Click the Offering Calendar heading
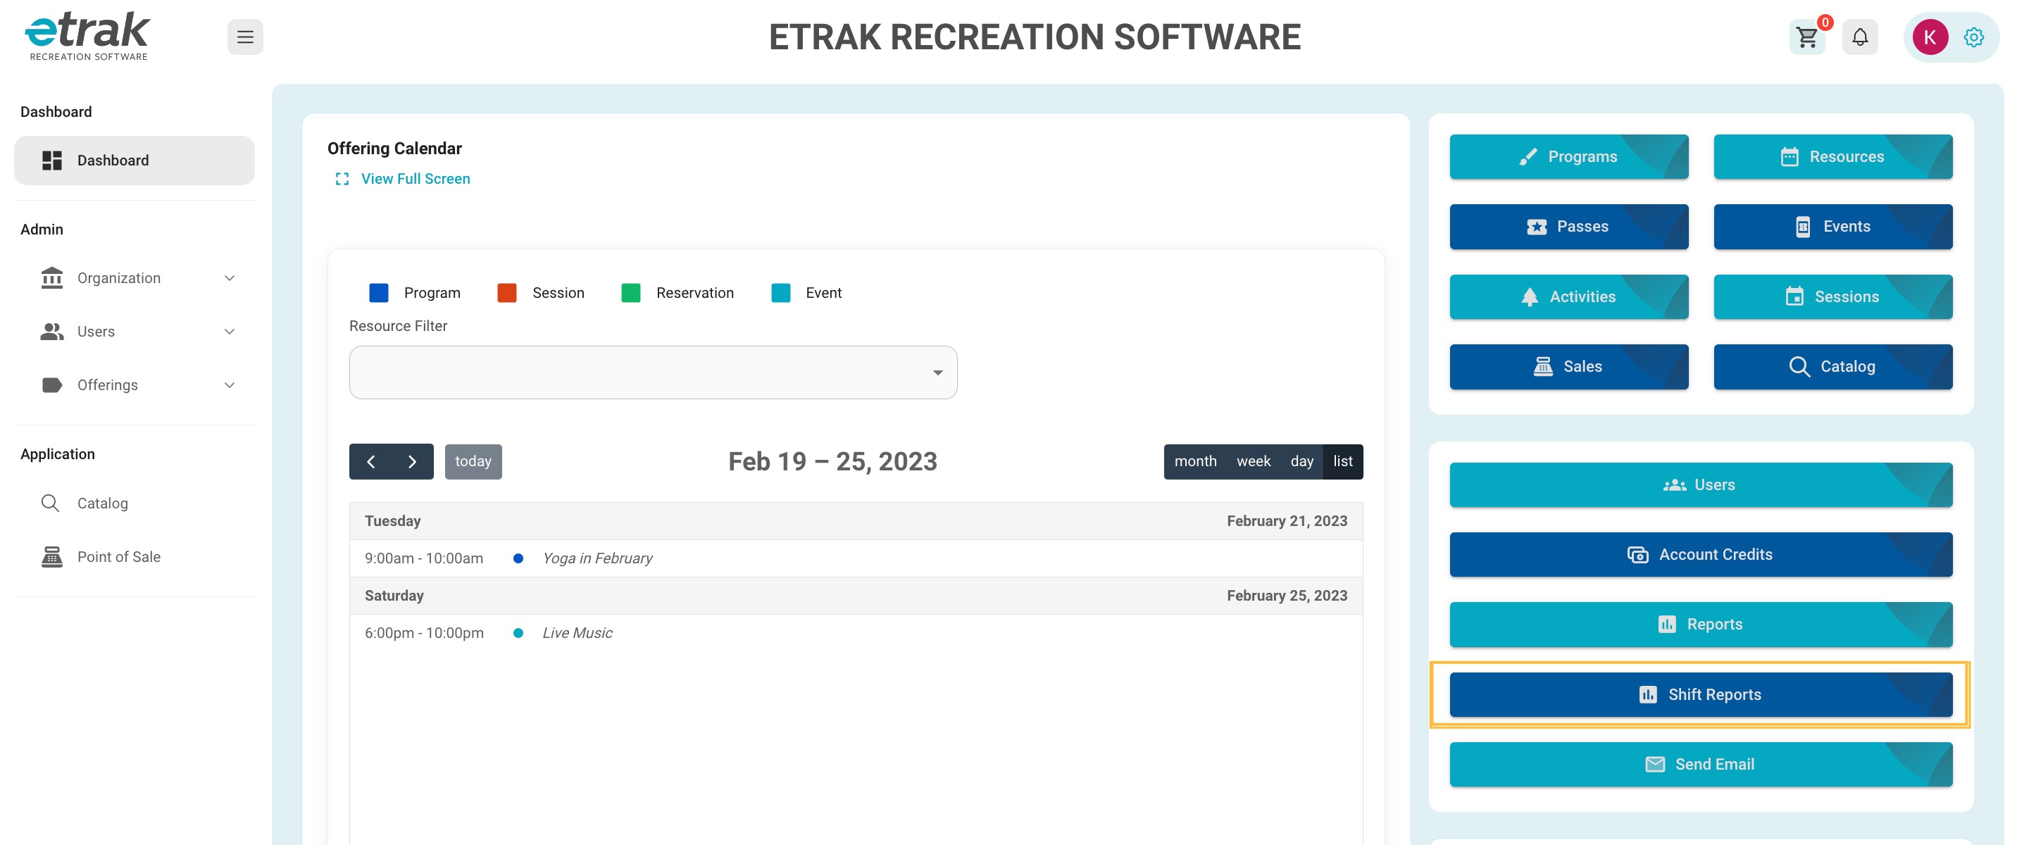 394,149
